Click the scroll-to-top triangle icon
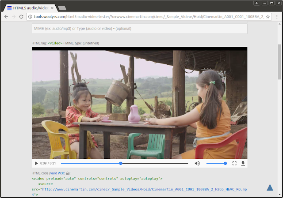Screen dimensions: 283x198 270,187
